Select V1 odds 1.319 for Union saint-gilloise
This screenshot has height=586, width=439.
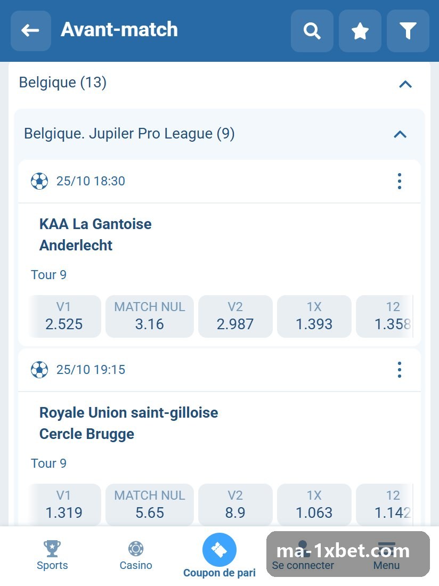tap(64, 504)
